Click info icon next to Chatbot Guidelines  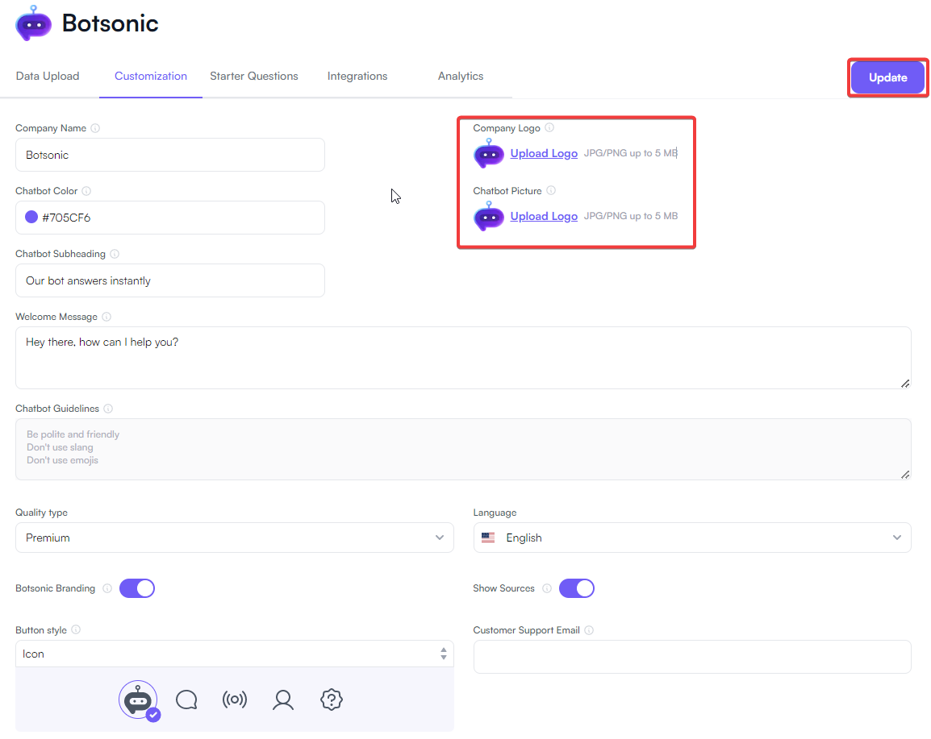tap(108, 409)
